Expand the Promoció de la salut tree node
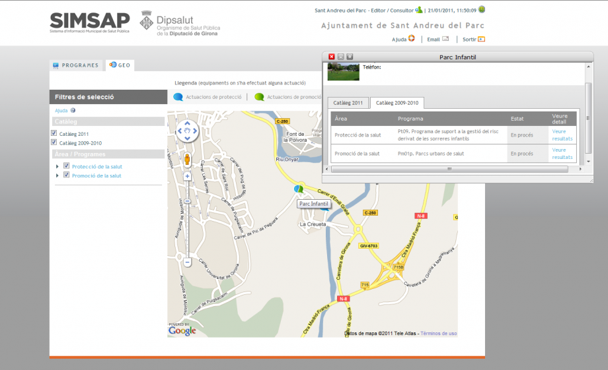 [58, 175]
